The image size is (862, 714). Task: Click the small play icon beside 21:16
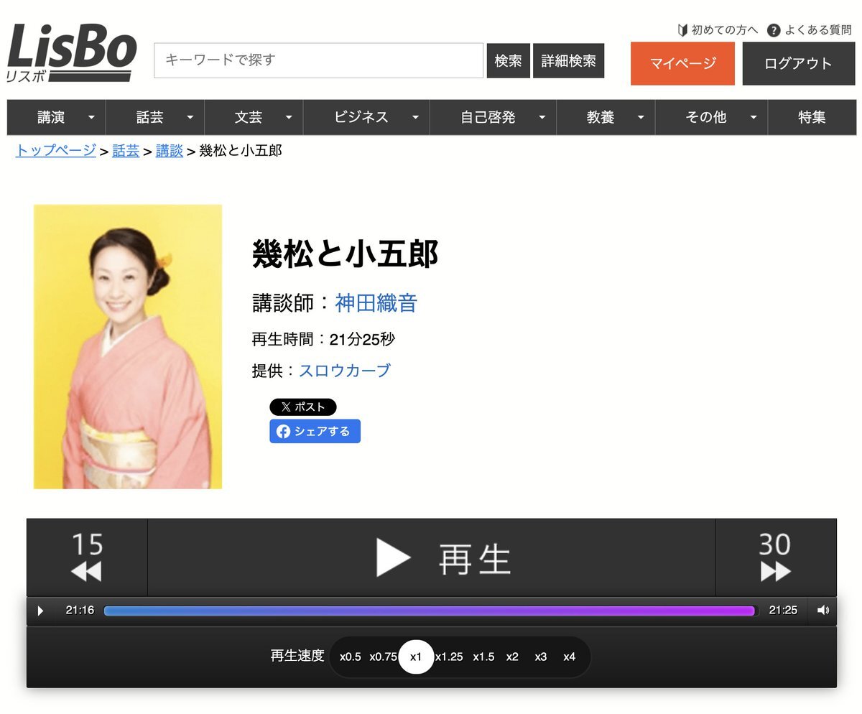pos(40,611)
